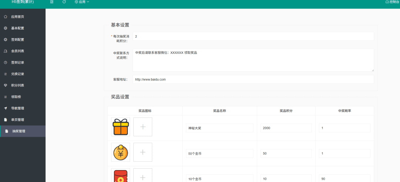Click the probability field in 50个金币 row
This screenshot has height=182, width=400.
point(345,153)
